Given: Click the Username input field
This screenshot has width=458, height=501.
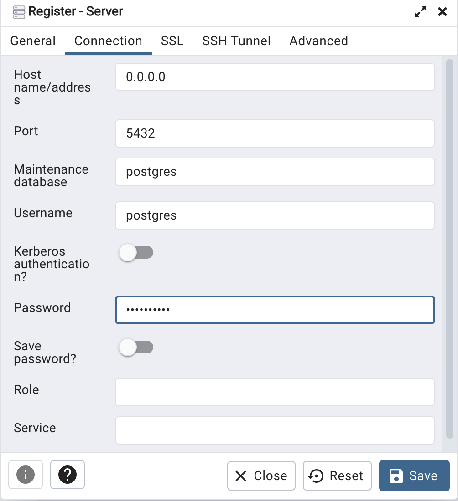Looking at the screenshot, I should (x=275, y=215).
